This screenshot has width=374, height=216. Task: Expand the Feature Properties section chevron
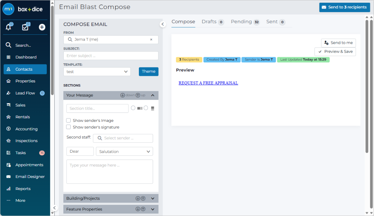click(153, 209)
